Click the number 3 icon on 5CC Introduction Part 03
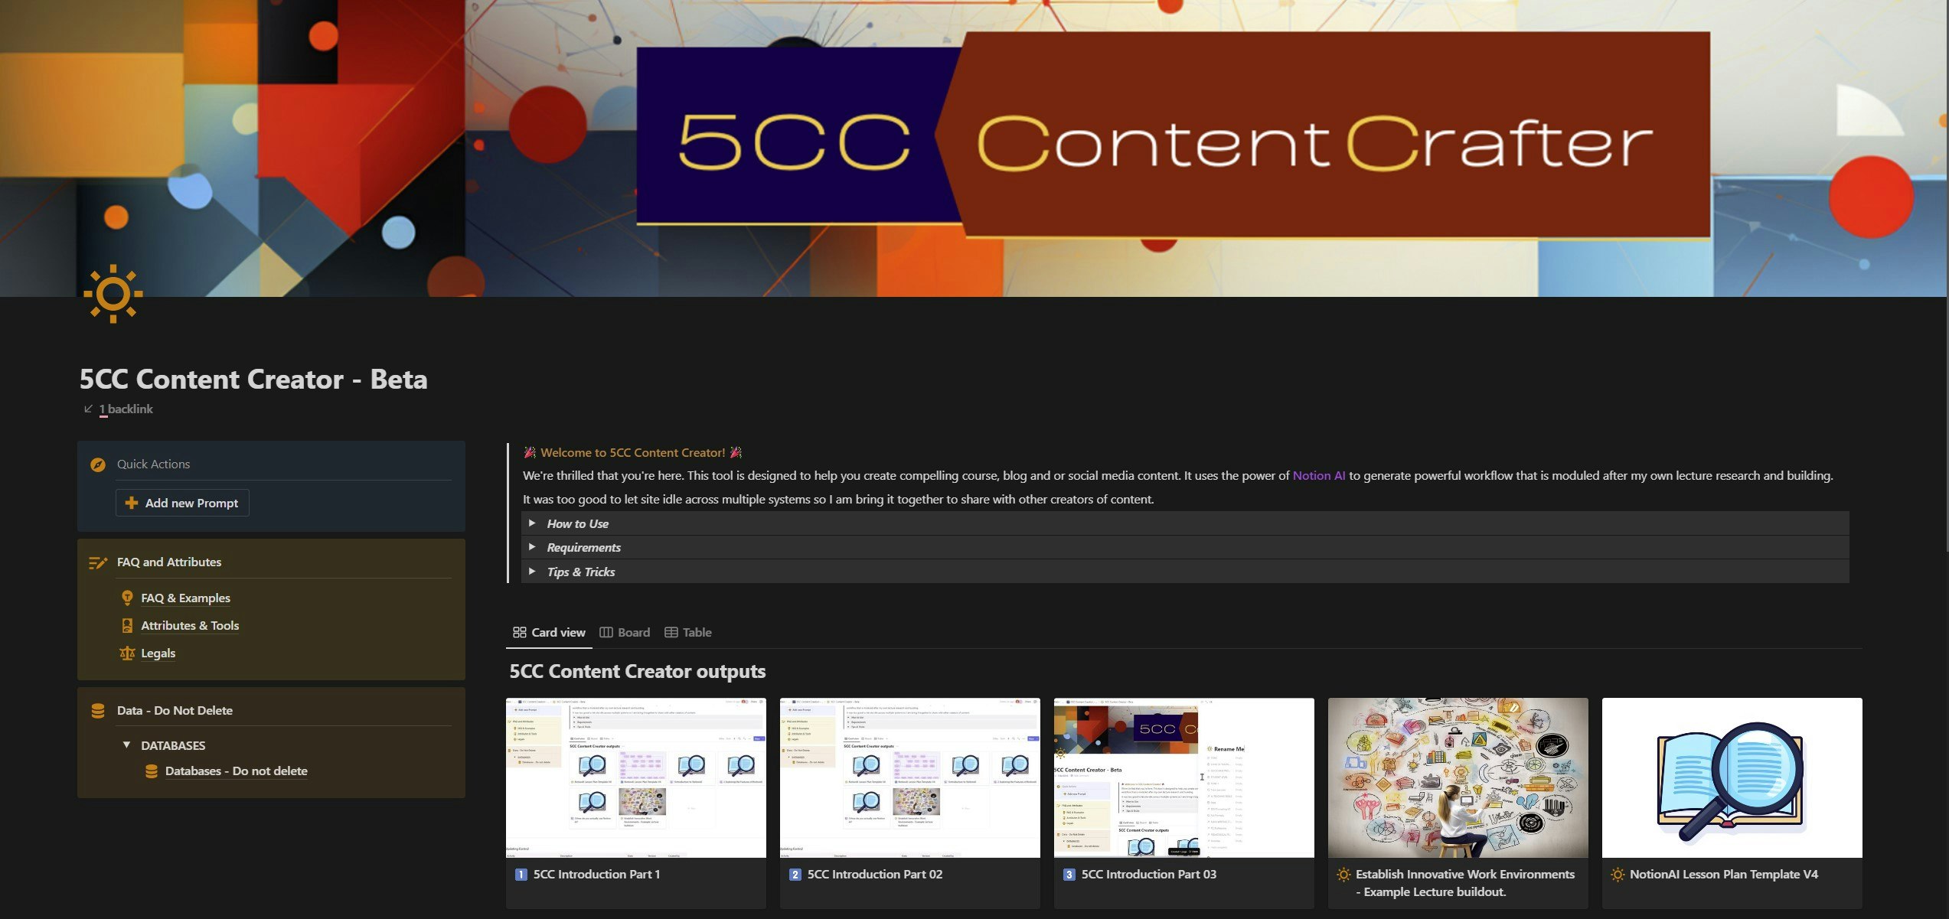This screenshot has width=1949, height=919. coord(1069,875)
